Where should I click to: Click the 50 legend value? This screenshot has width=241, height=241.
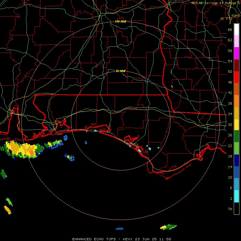tap(230, 72)
